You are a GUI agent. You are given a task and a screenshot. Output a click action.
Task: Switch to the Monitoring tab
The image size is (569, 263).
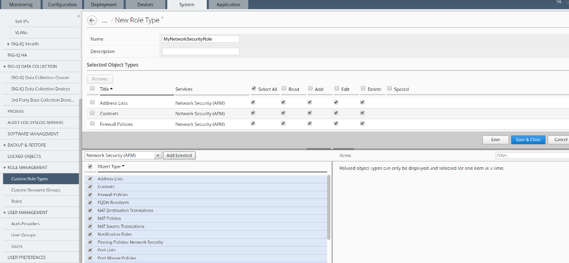point(21,5)
